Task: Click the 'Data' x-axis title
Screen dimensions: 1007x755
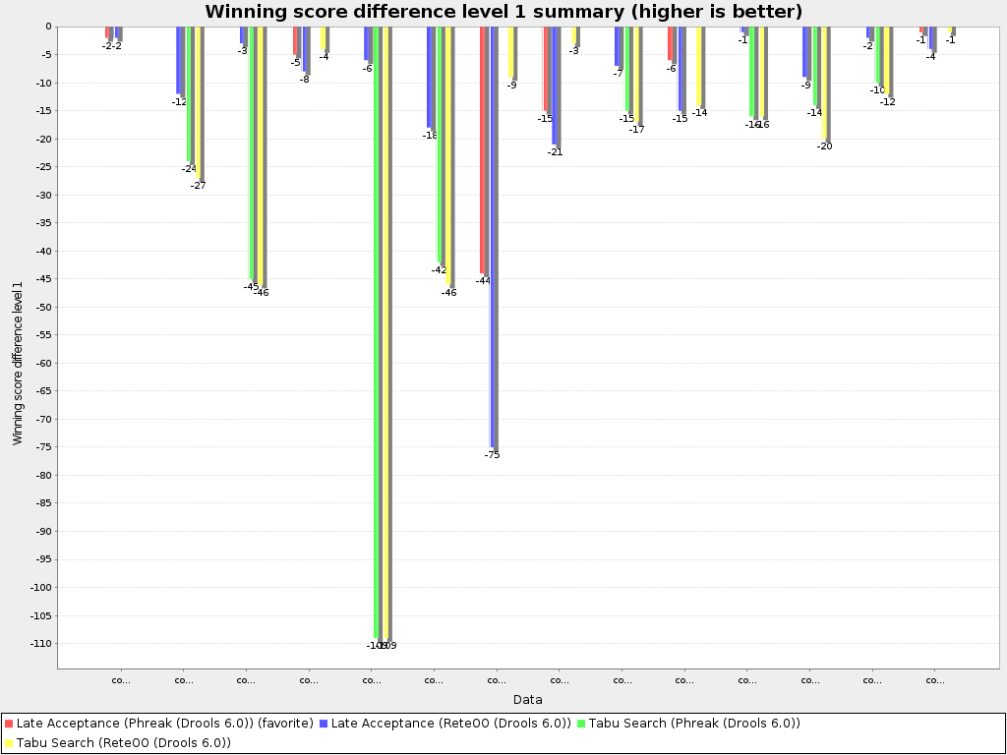Action: (527, 700)
